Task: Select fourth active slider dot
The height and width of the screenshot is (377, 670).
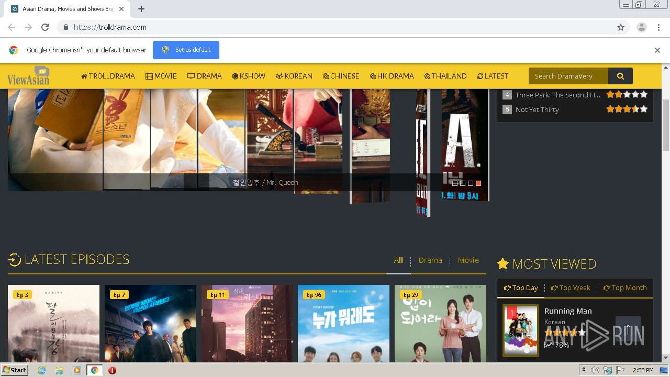Action: pos(478,183)
